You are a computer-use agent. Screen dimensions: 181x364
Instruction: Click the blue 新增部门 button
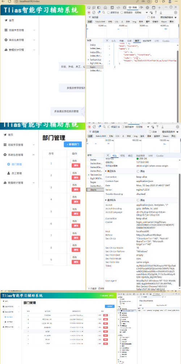coord(73,144)
